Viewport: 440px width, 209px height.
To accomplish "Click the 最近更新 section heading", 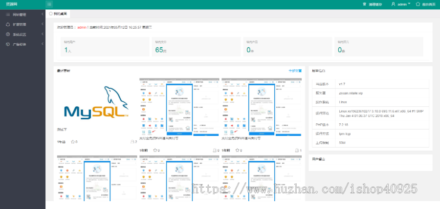I will click(64, 71).
